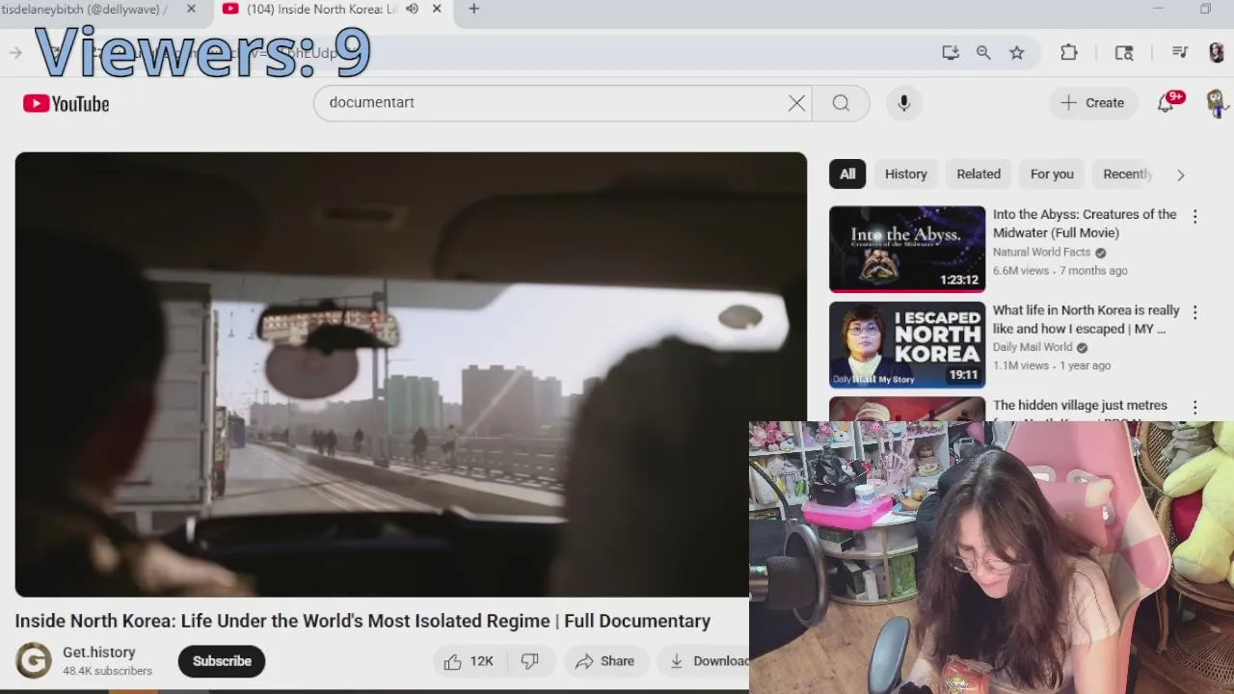Click the video player
Viewport: 1234px width, 694px height.
tap(411, 374)
